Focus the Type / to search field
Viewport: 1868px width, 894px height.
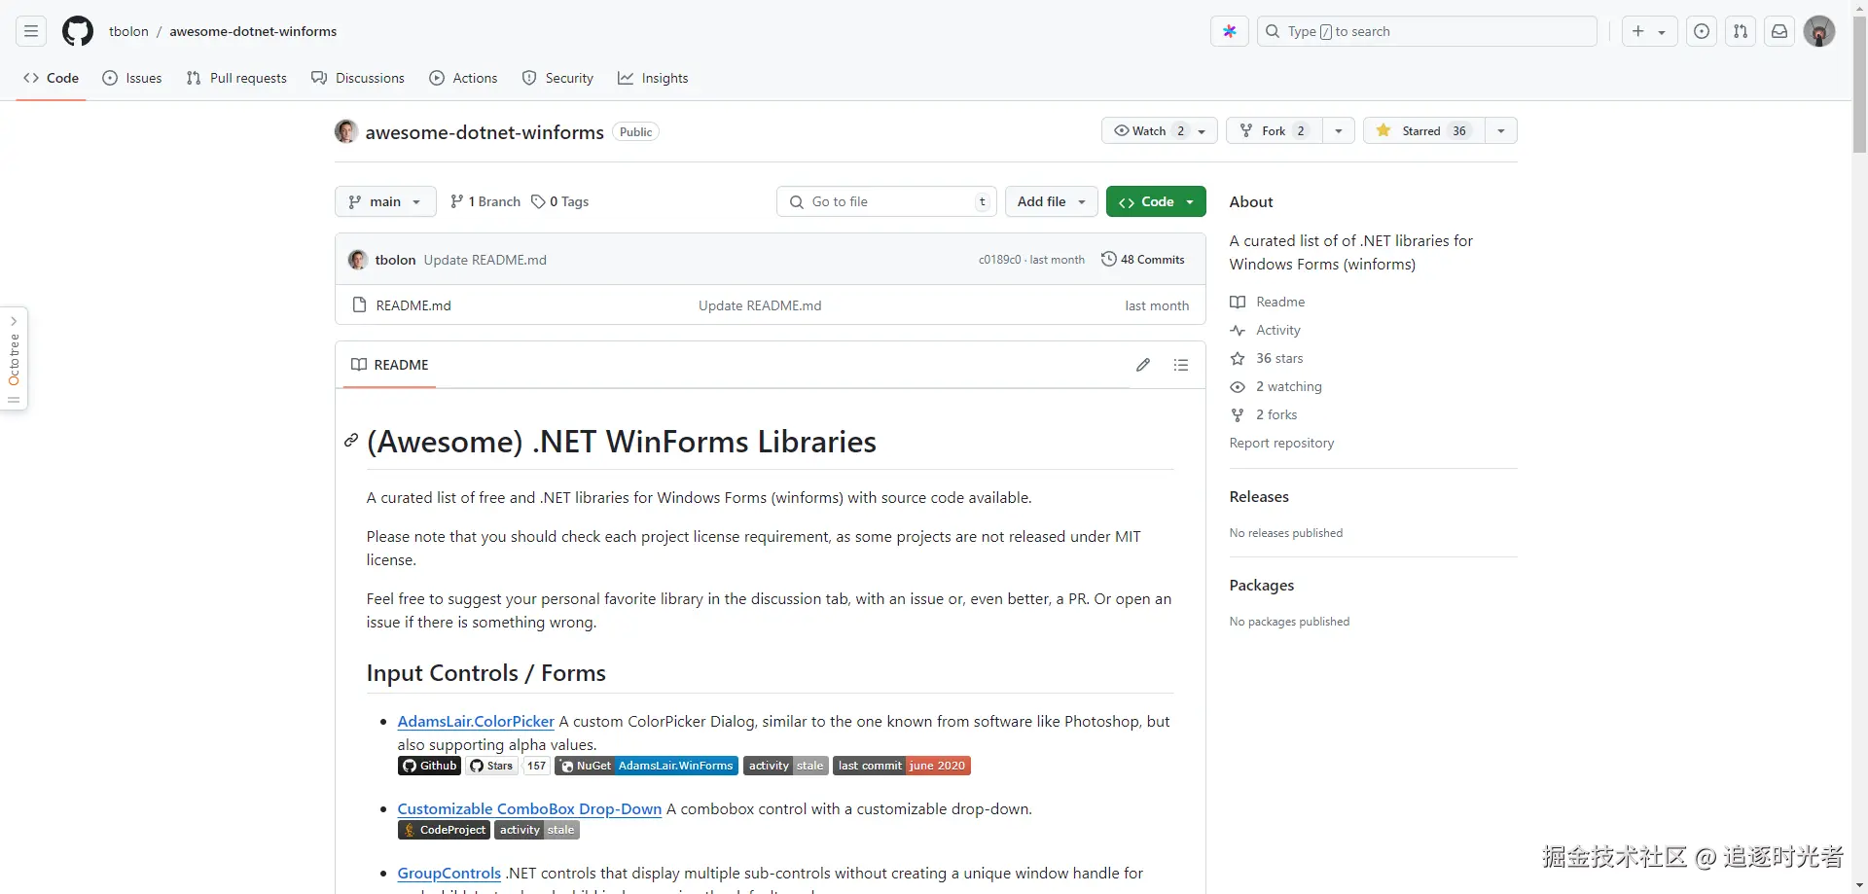pyautogui.click(x=1427, y=31)
